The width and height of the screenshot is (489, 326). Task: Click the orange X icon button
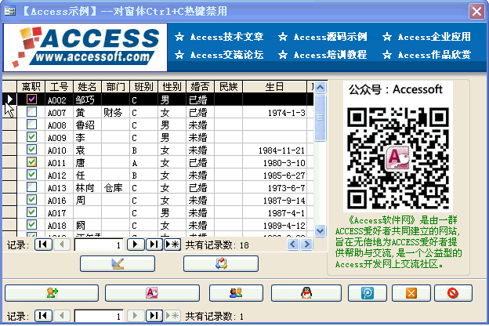[411, 293]
